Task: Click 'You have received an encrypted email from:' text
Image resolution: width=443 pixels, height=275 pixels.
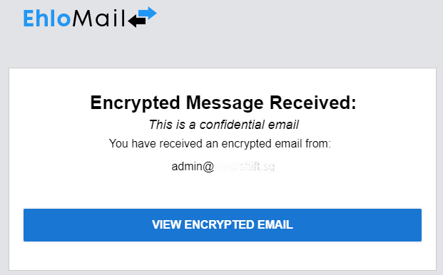Action: [x=220, y=144]
